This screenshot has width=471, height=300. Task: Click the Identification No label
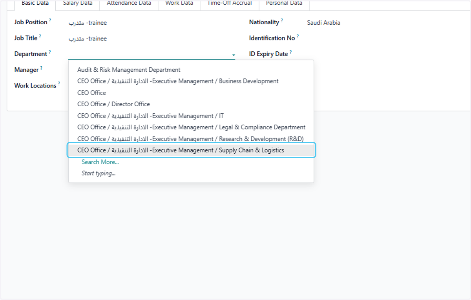[272, 38]
